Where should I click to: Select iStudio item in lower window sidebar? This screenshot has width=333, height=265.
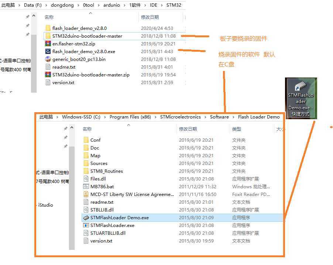[45, 205]
